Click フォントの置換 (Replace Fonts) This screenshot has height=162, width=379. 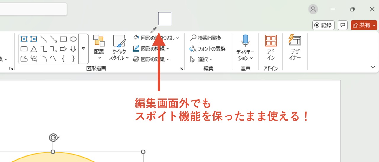tap(207, 48)
